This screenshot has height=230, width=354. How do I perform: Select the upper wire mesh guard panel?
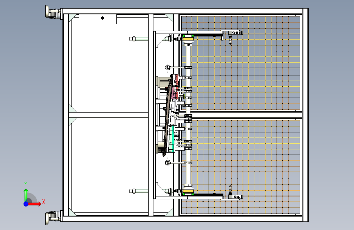pos(240,63)
